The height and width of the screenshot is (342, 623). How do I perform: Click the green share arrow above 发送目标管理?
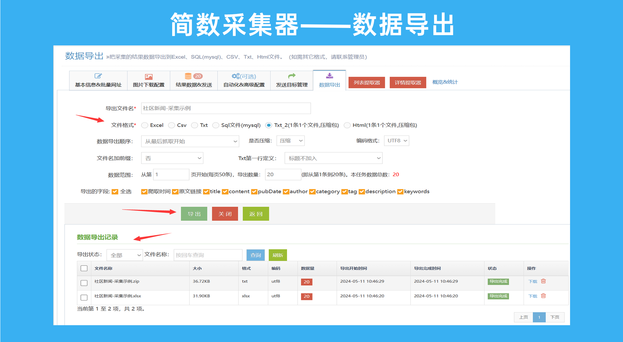[292, 76]
